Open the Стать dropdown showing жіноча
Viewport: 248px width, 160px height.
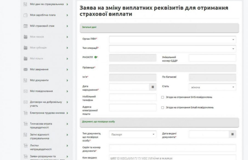212,87
